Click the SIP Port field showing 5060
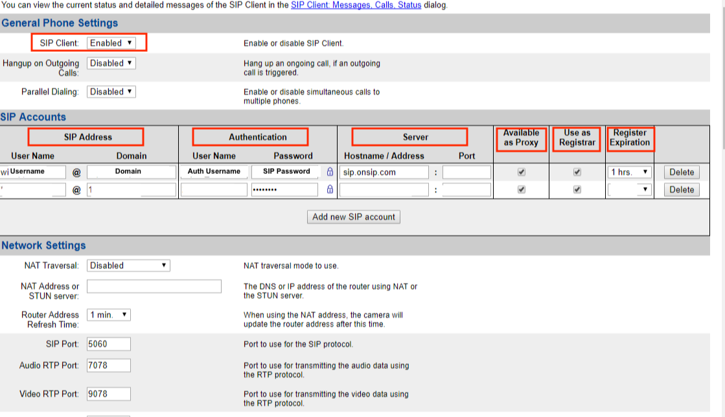 (109, 344)
